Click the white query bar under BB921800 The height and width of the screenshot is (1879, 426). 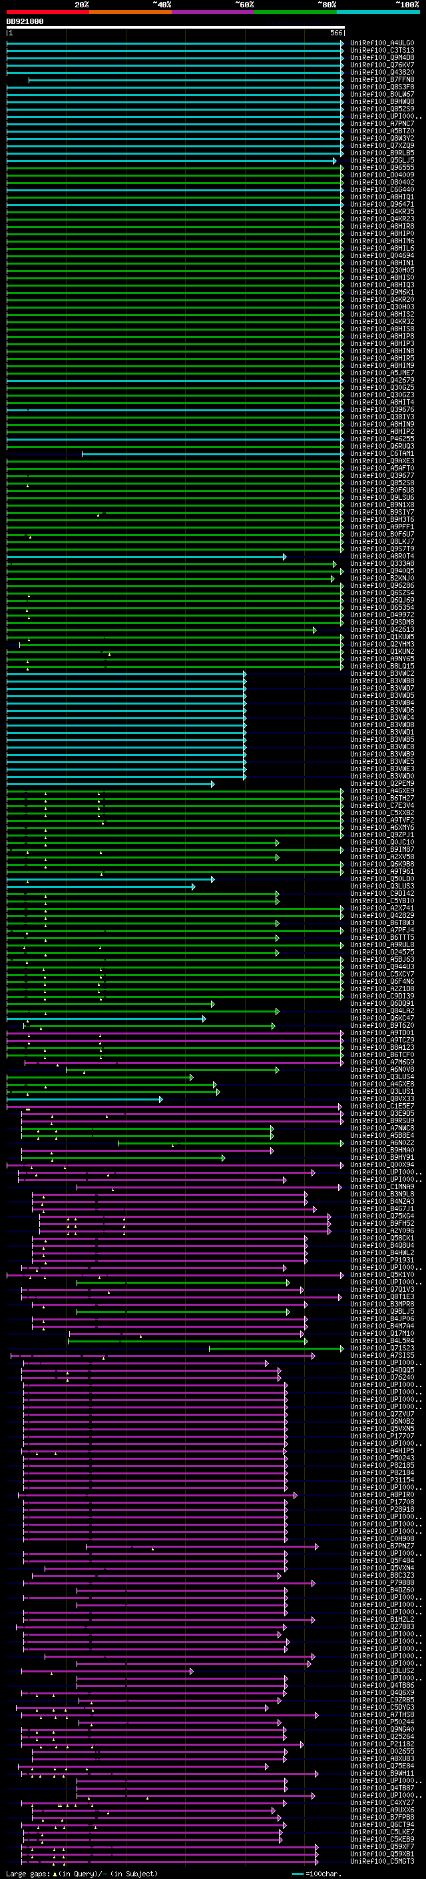pos(176,27)
